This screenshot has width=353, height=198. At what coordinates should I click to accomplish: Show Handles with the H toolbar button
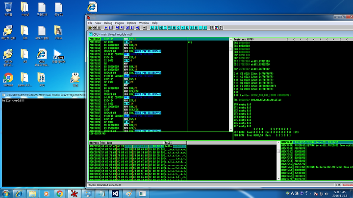point(174,27)
